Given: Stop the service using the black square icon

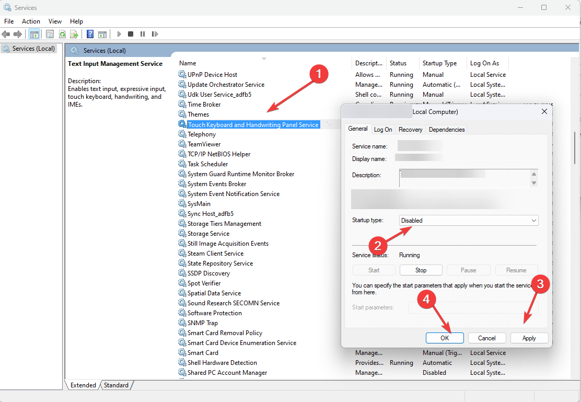Looking at the screenshot, I should pos(131,34).
